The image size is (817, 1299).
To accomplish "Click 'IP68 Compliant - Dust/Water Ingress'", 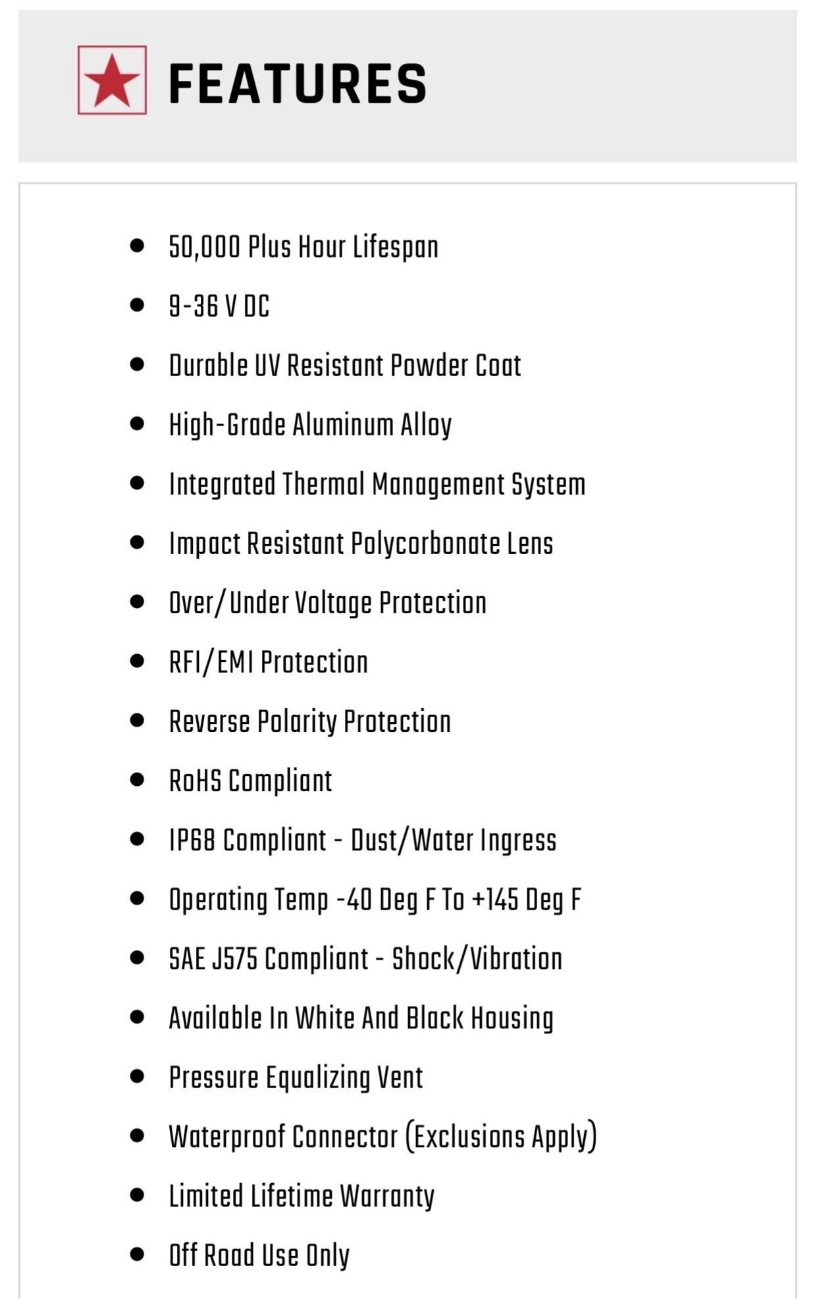I will click(363, 841).
